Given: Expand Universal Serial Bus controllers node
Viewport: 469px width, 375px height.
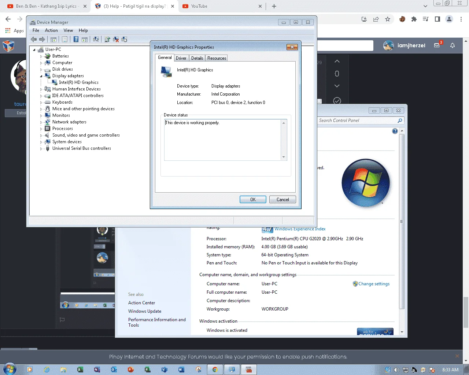Looking at the screenshot, I should click(41, 149).
